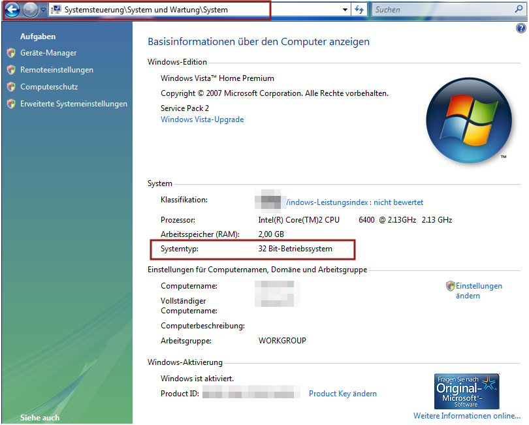529x425 pixels.
Task: Open help with the blue question mark icon
Action: [x=521, y=28]
